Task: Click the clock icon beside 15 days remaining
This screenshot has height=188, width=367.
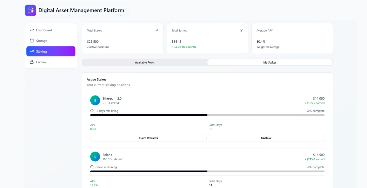Action: pos(91,111)
